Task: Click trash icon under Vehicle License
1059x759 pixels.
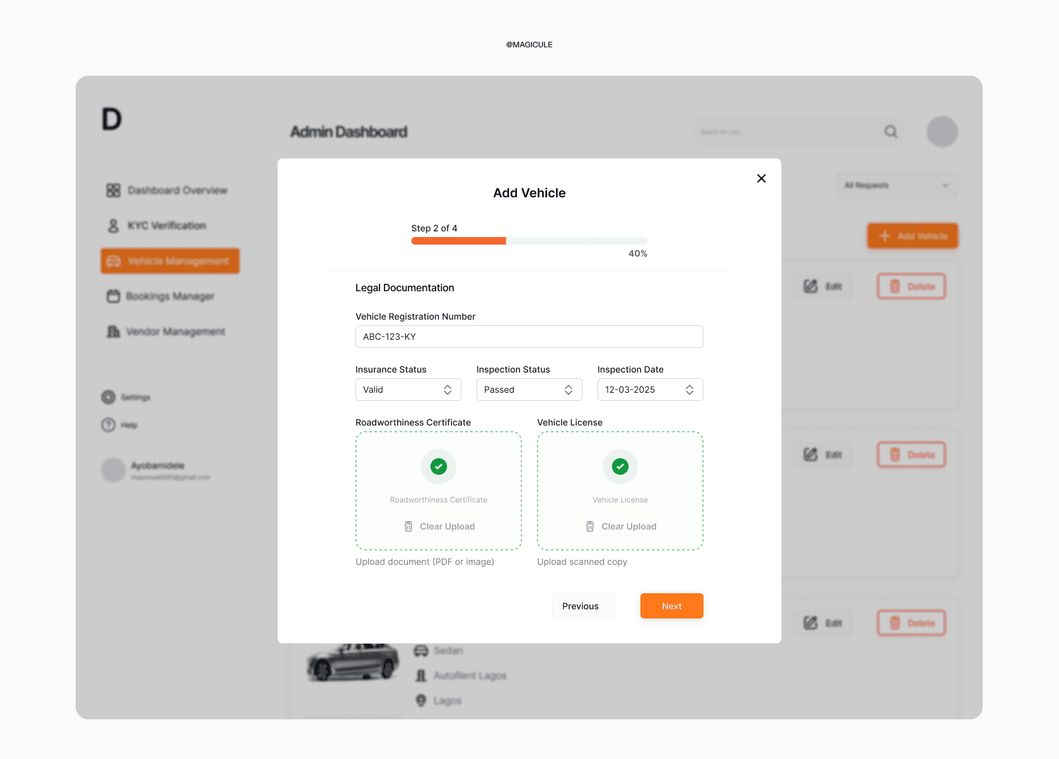Action: tap(590, 526)
